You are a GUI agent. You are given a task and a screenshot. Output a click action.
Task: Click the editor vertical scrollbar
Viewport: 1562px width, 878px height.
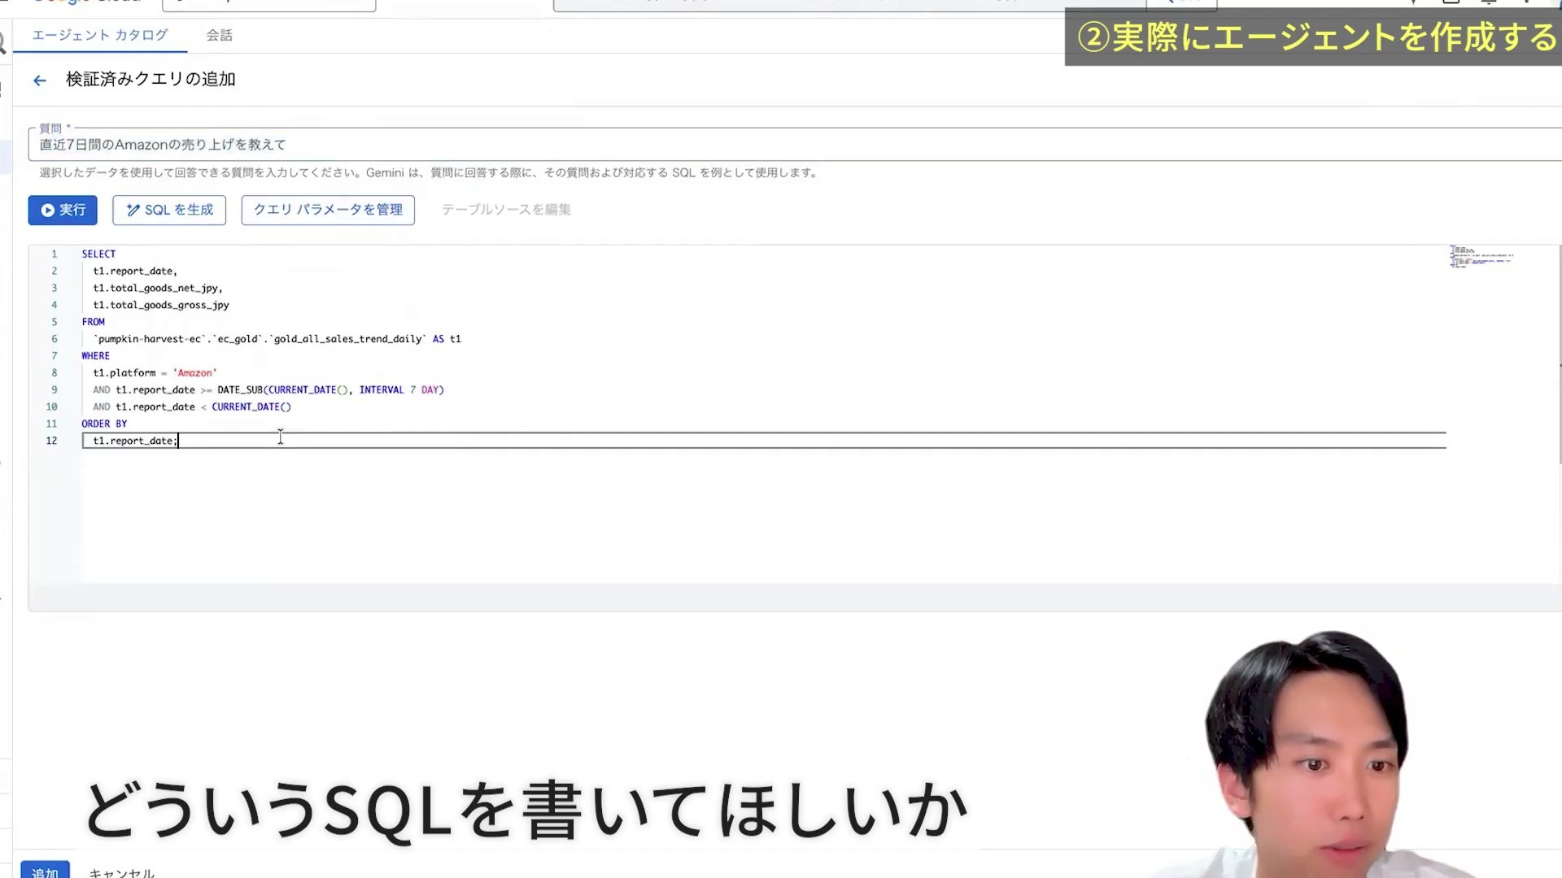point(1560,354)
